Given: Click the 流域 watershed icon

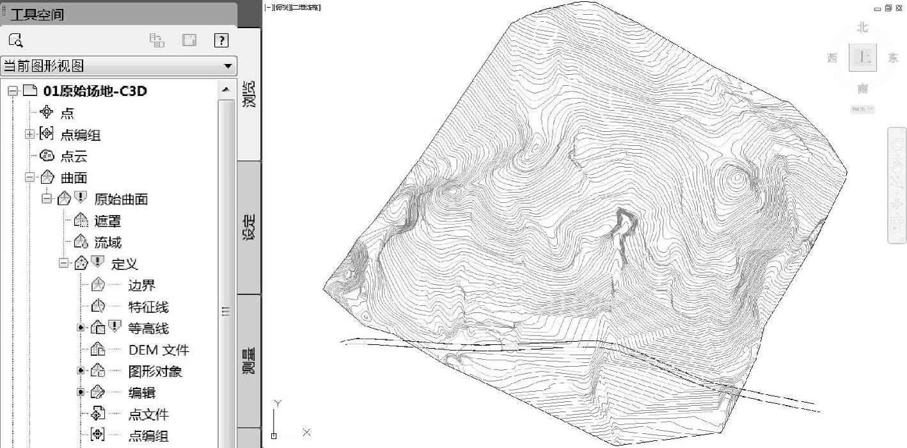Looking at the screenshot, I should pos(80,242).
